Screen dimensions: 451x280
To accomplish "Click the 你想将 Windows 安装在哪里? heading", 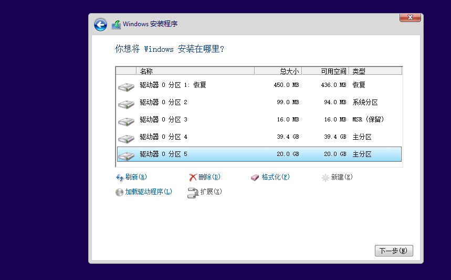I will click(170, 49).
